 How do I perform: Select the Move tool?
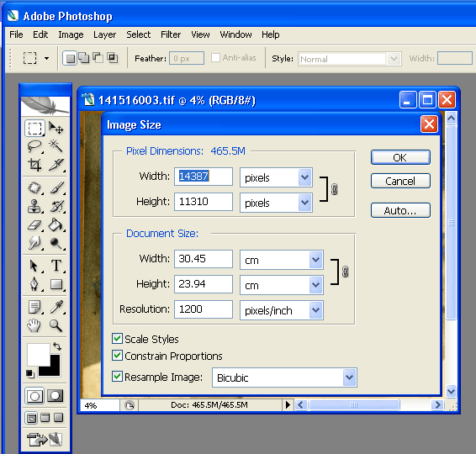pos(56,128)
